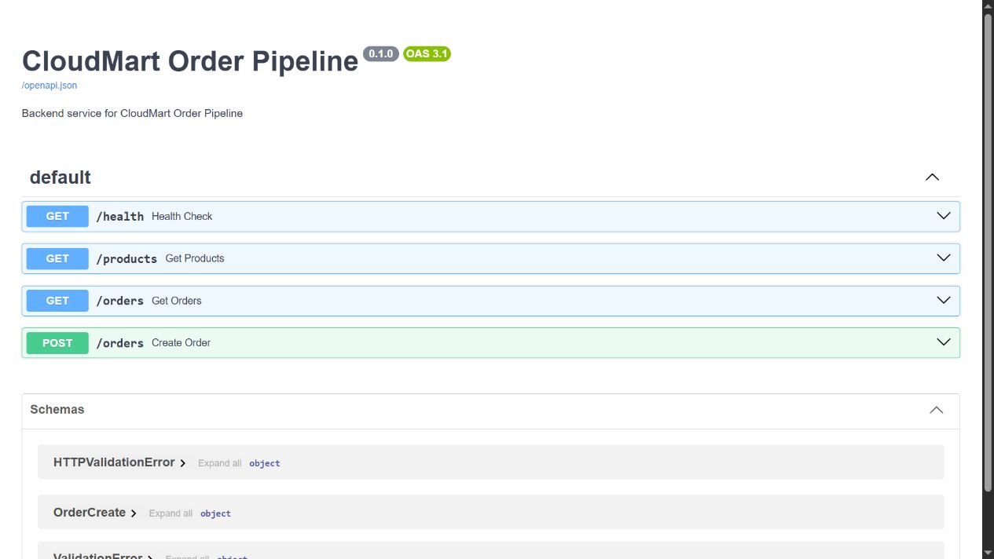Expand the POST /orders chevron
This screenshot has height=559, width=994.
(x=944, y=342)
